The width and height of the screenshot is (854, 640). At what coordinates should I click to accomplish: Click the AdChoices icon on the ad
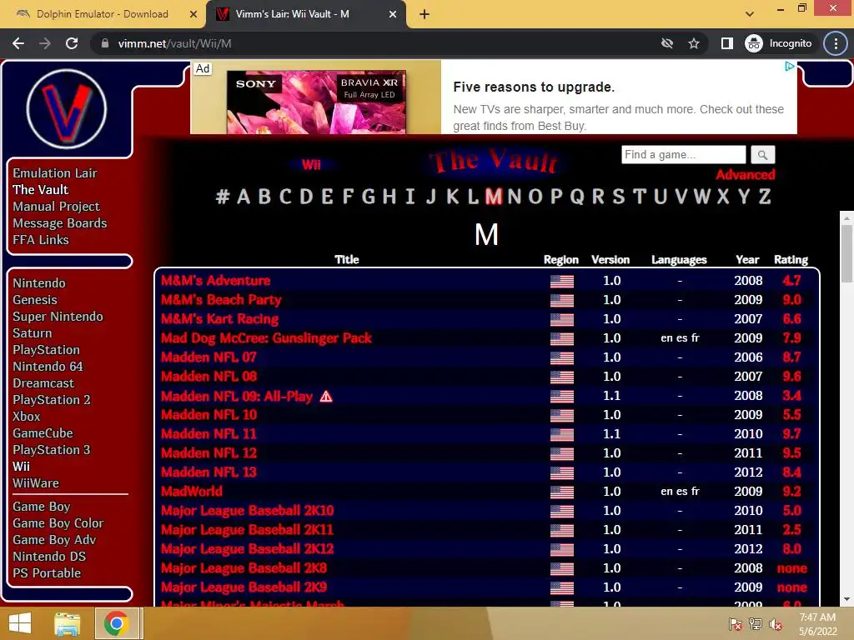(x=790, y=67)
